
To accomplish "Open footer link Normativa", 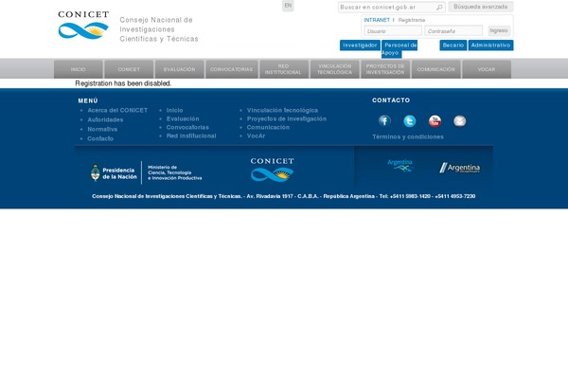I will coord(102,129).
